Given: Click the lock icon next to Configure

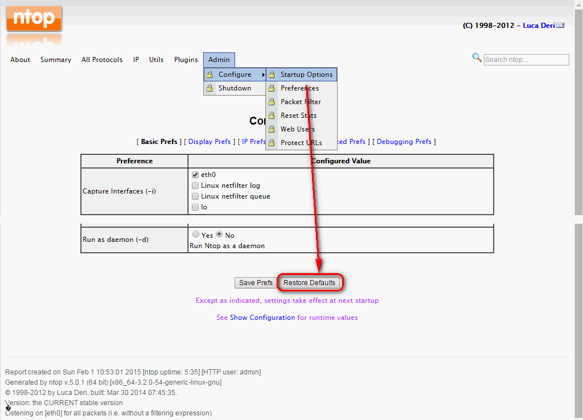Looking at the screenshot, I should (x=210, y=75).
